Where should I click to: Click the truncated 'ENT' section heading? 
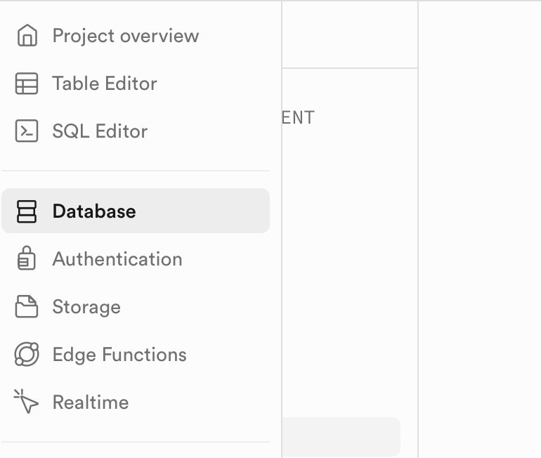[298, 117]
